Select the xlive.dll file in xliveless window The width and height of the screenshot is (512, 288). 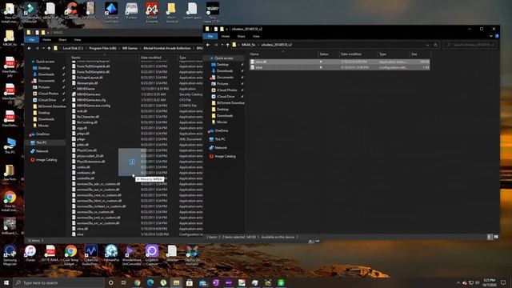click(x=339, y=62)
